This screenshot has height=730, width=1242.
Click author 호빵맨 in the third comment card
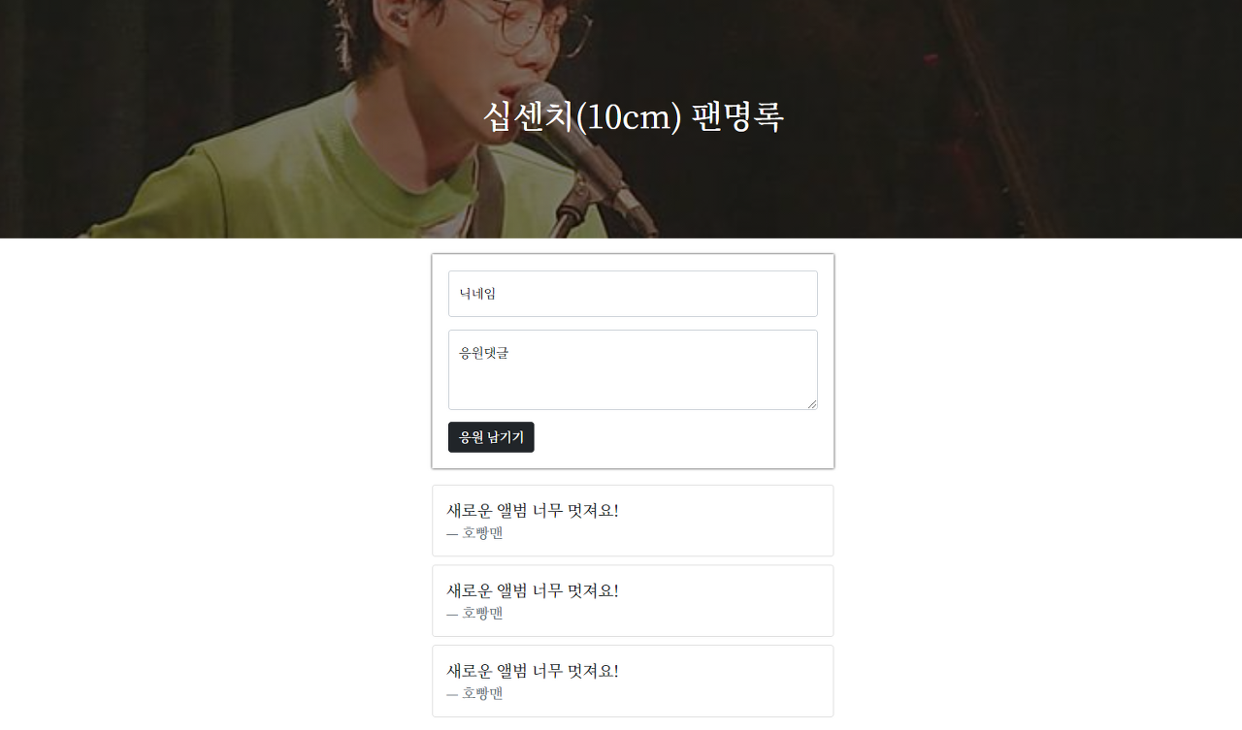coord(482,693)
